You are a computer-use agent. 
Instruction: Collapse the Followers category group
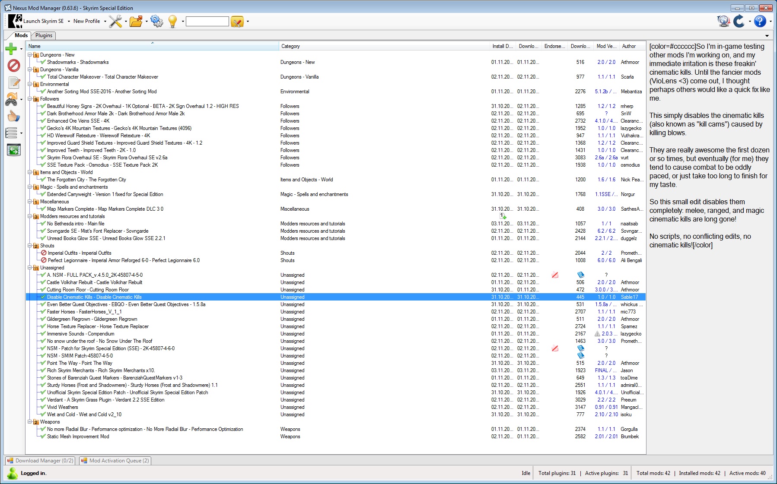point(30,99)
